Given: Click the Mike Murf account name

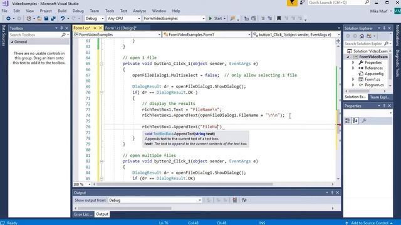Looking at the screenshot, I should [x=379, y=11].
